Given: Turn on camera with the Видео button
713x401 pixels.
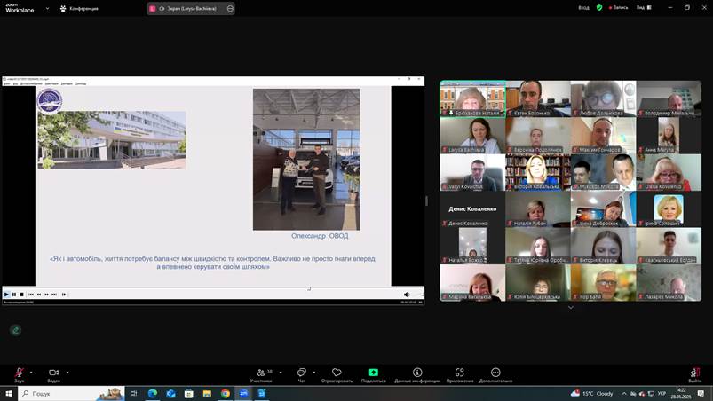Looking at the screenshot, I should [x=53, y=373].
